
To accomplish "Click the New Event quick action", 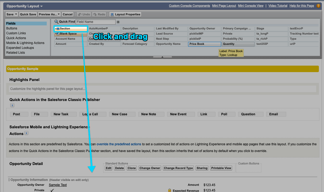I will click(181, 114).
